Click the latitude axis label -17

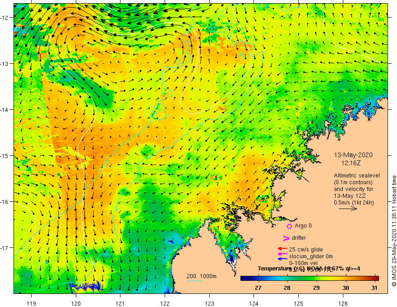pyautogui.click(x=5, y=248)
